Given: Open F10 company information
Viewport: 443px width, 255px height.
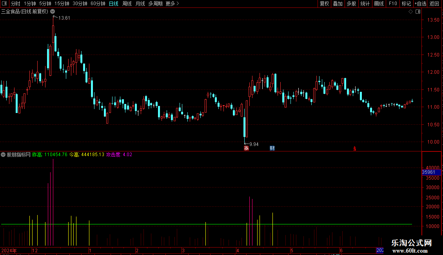Looking at the screenshot, I should coord(393,4).
